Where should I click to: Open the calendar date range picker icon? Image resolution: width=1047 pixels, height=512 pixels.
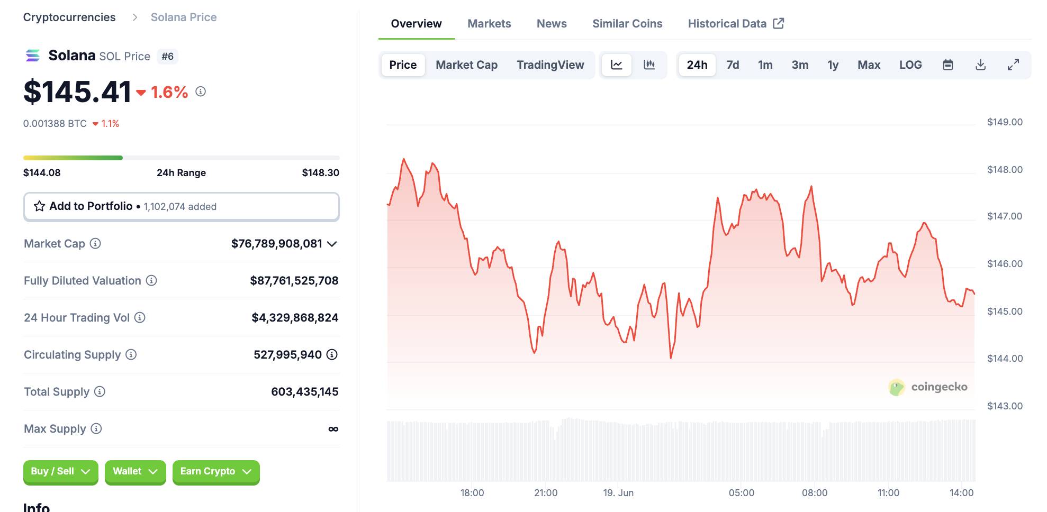coord(948,65)
